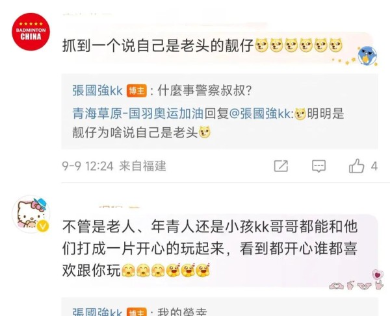Tap the 9-9 12:24 timestamp
Viewport: 390px width, 316px height.
(88, 166)
